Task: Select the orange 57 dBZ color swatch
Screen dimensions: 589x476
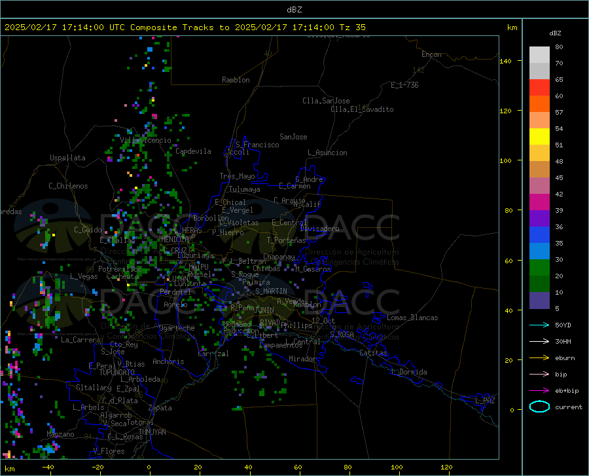Action: (539, 104)
